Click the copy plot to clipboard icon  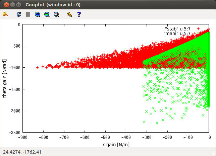5,14
